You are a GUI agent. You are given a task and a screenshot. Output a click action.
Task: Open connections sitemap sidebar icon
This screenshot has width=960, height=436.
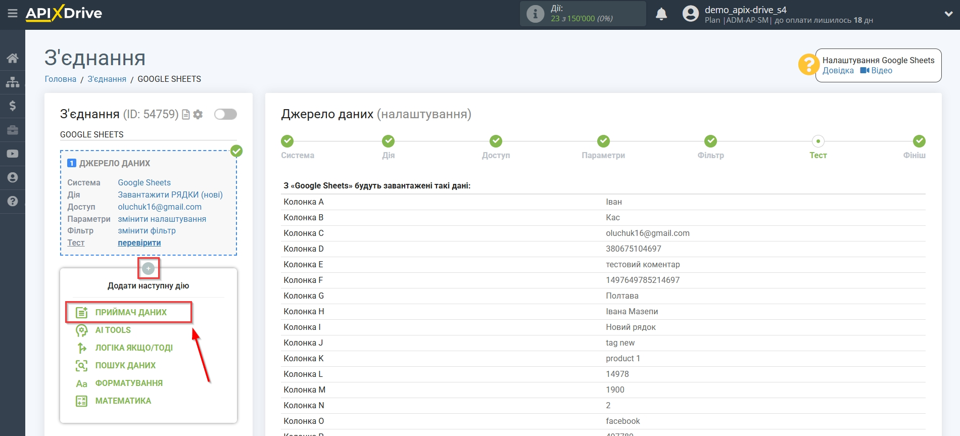pos(13,82)
